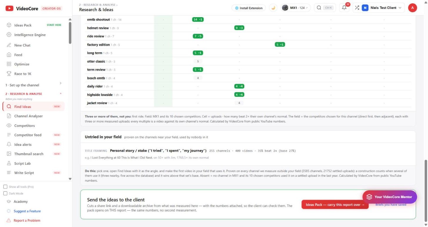This screenshot has height=227, width=428.
Task: Open Script Lab in the sidebar
Action: coord(22,164)
